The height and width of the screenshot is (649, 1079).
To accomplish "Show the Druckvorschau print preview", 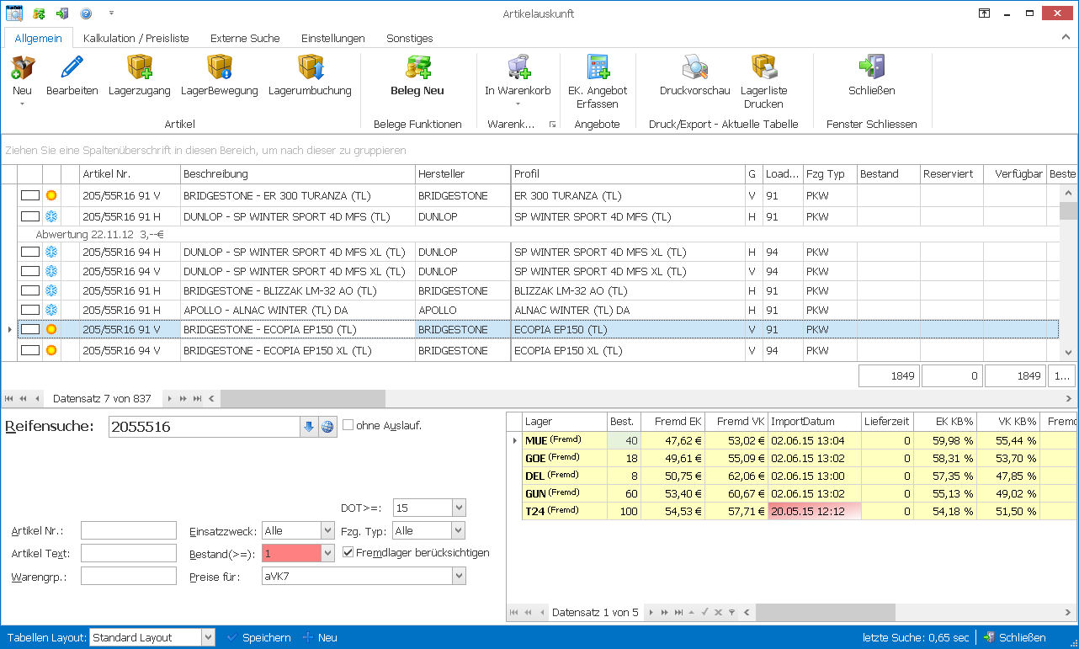I will tap(694, 76).
